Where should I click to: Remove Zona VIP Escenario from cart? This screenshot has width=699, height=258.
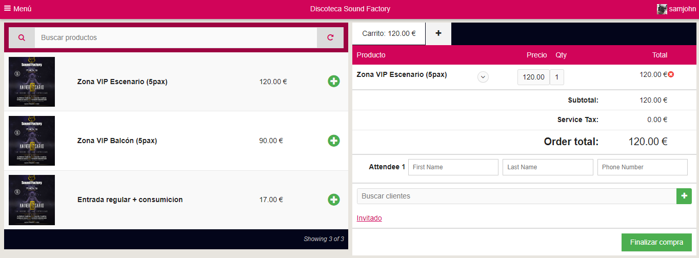pyautogui.click(x=671, y=74)
